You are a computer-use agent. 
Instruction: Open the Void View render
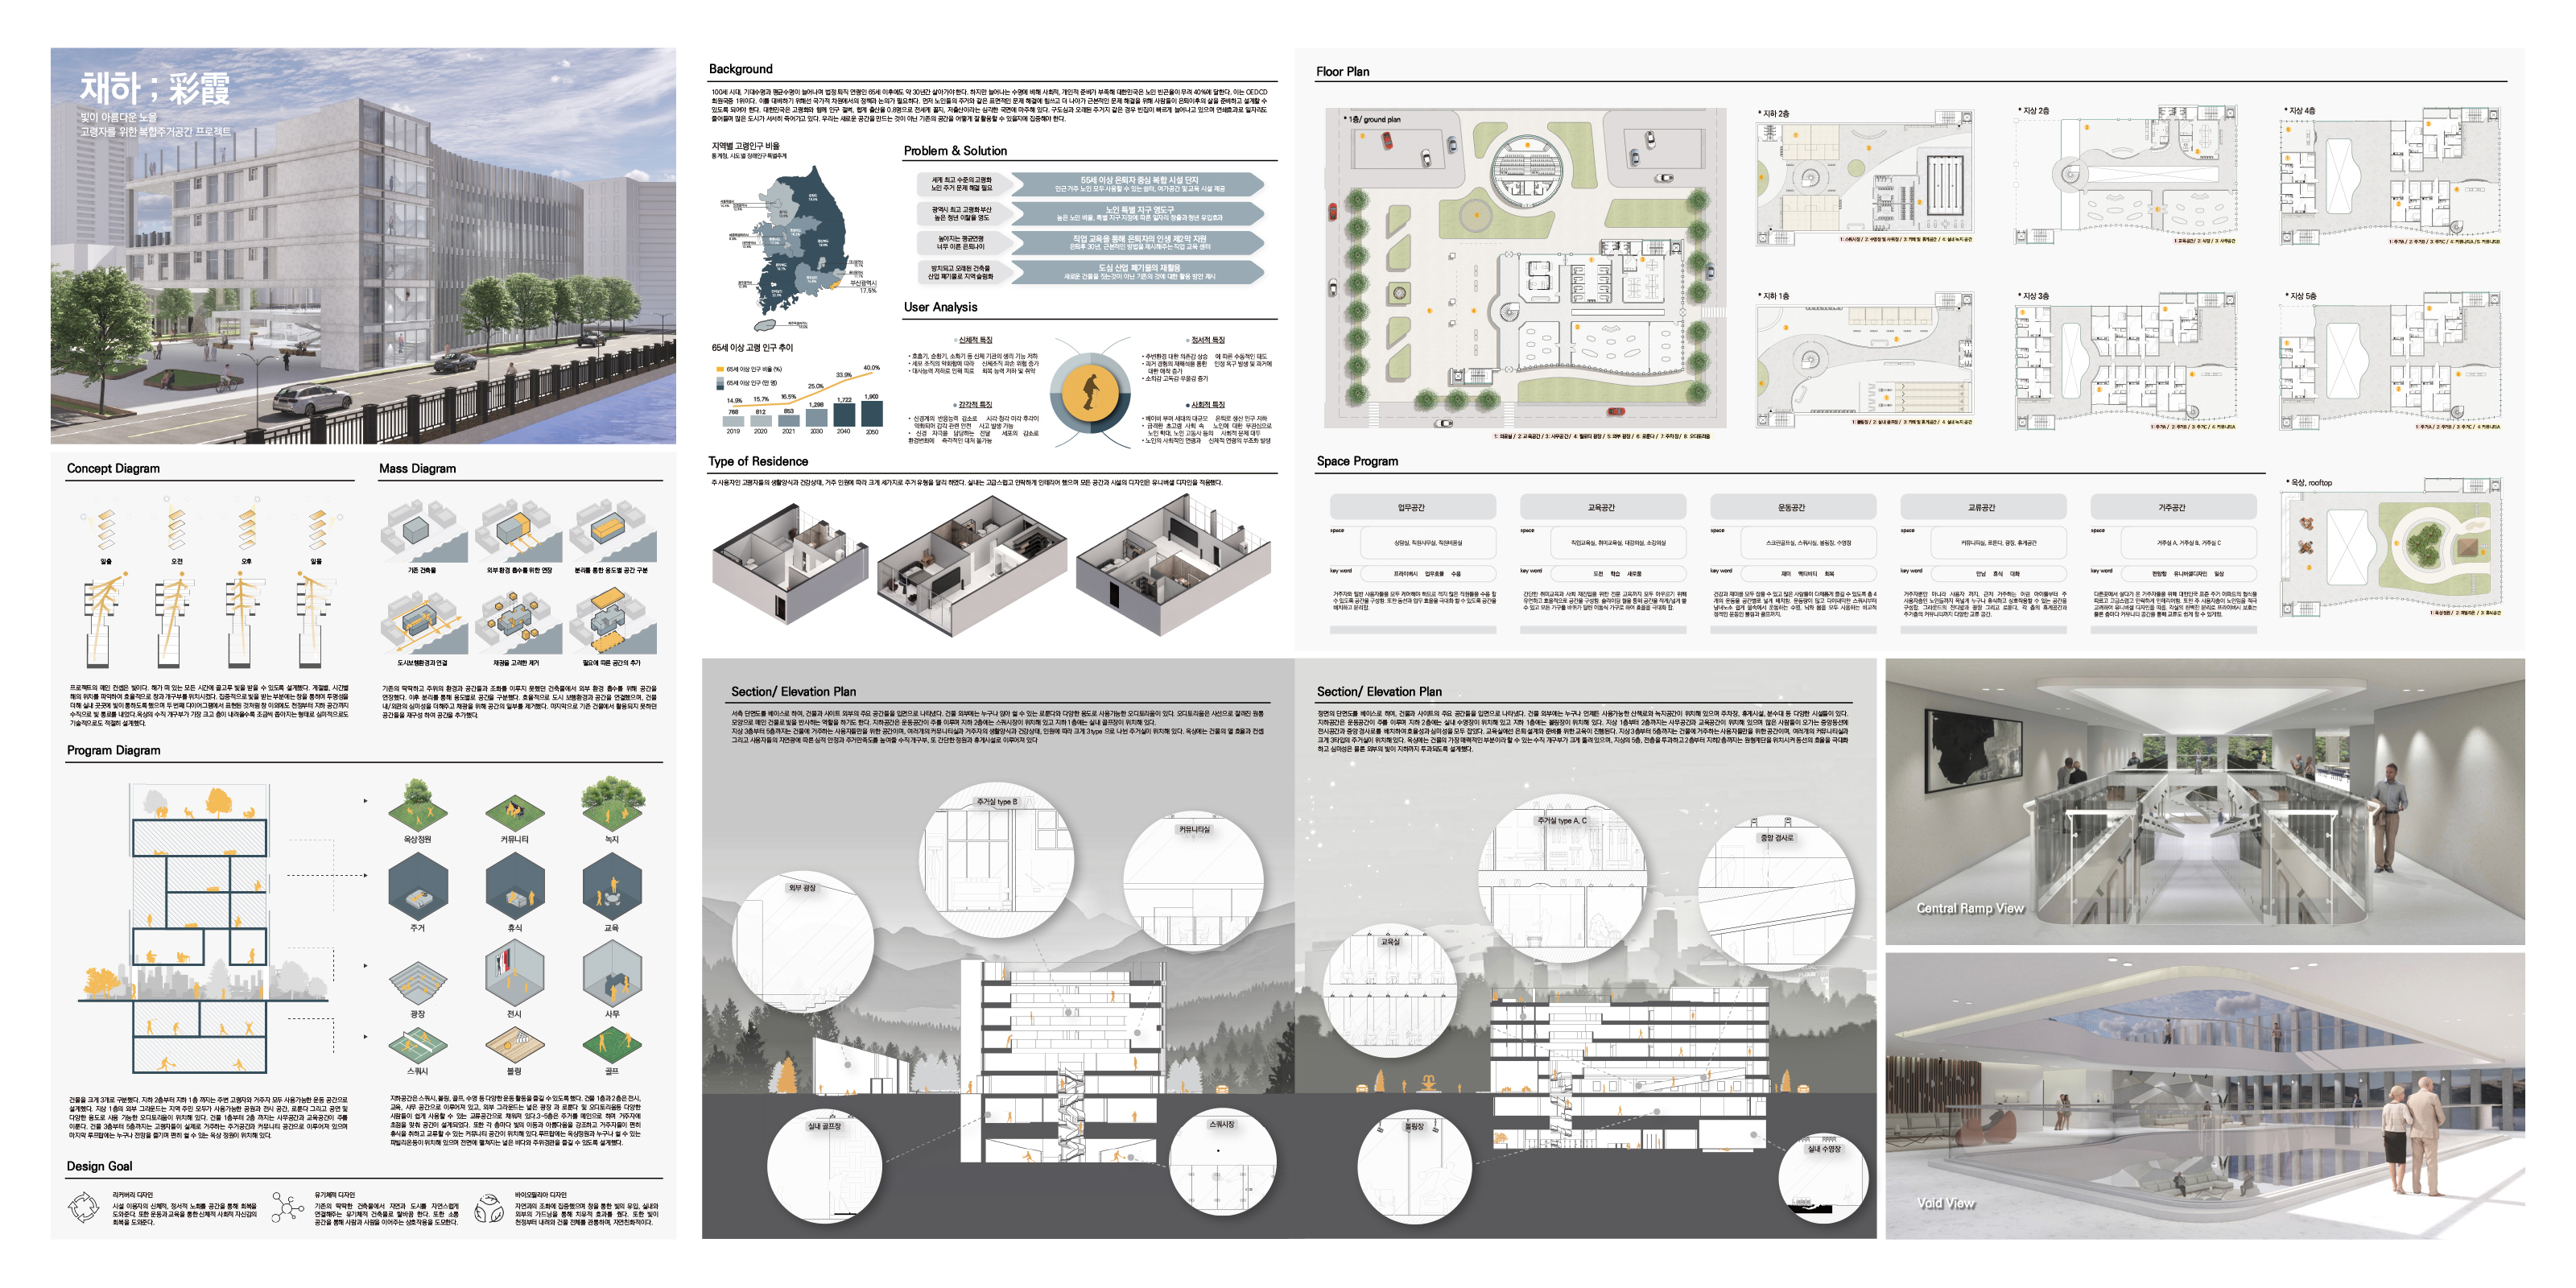pos(2204,1096)
